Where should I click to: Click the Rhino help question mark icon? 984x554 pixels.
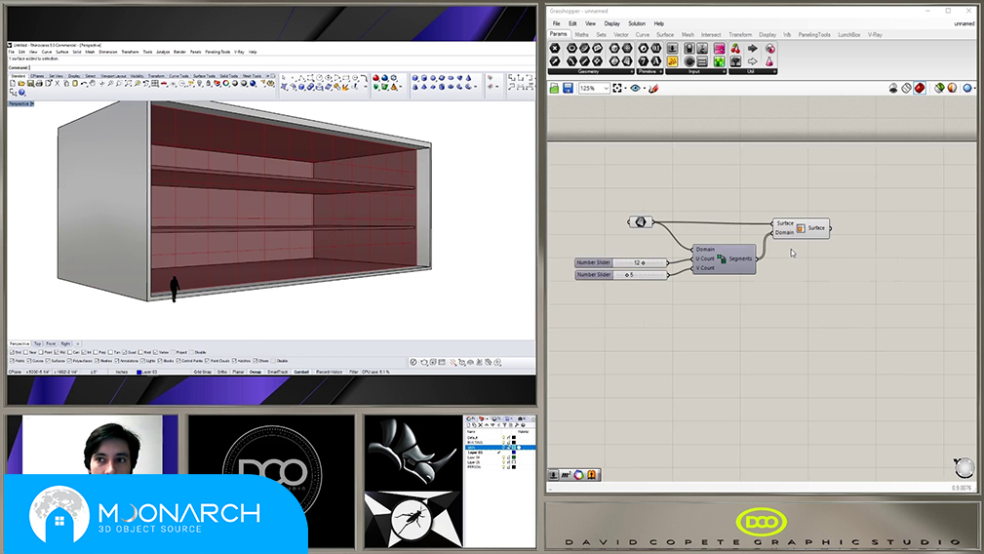21,93
